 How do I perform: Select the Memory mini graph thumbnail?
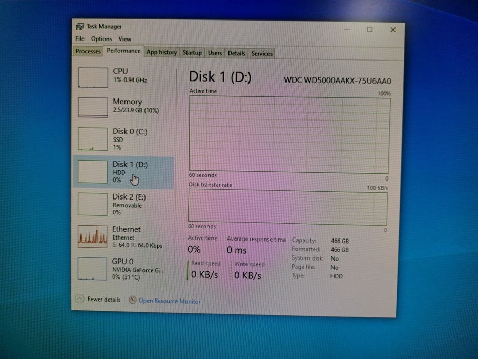click(x=93, y=107)
